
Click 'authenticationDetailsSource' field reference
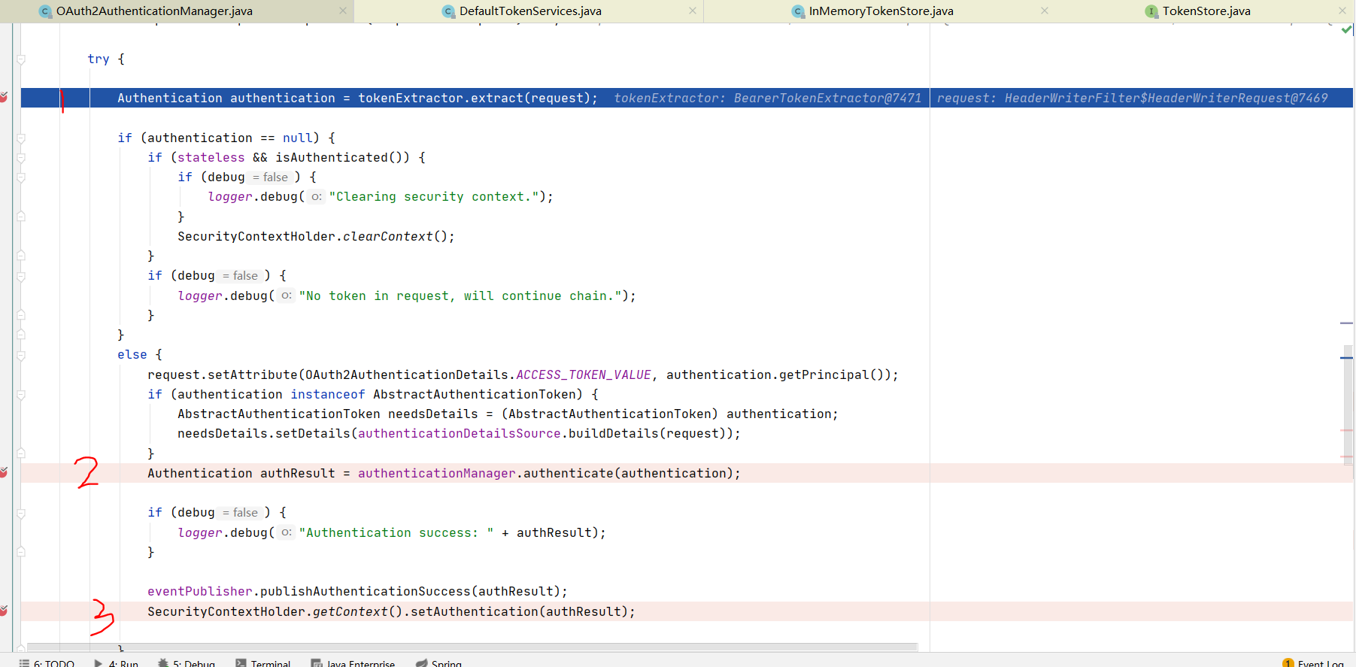point(460,433)
